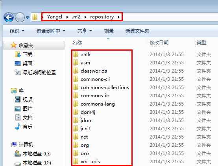Click the commons-collections folder name
The width and height of the screenshot is (218, 166).
tap(105, 88)
